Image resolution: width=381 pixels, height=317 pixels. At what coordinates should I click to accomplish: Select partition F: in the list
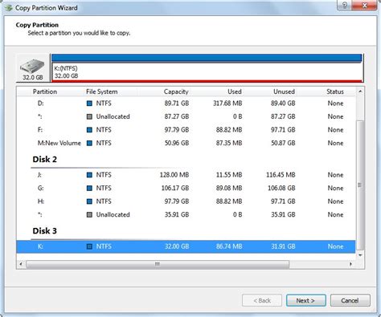tap(186, 130)
